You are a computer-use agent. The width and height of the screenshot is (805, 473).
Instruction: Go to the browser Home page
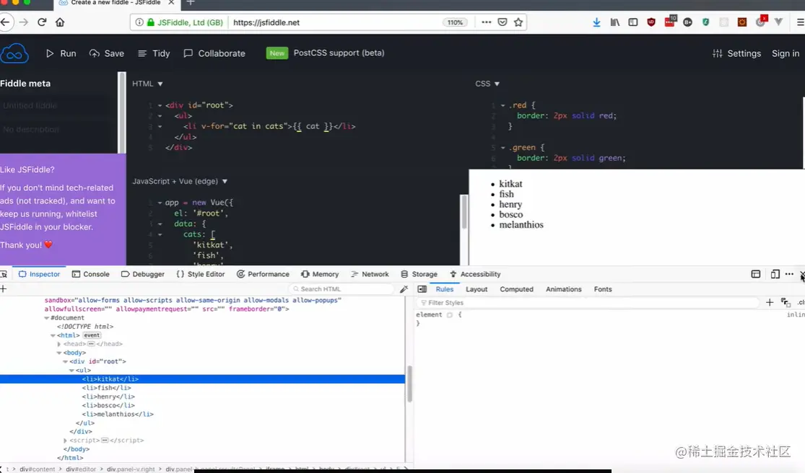click(60, 22)
